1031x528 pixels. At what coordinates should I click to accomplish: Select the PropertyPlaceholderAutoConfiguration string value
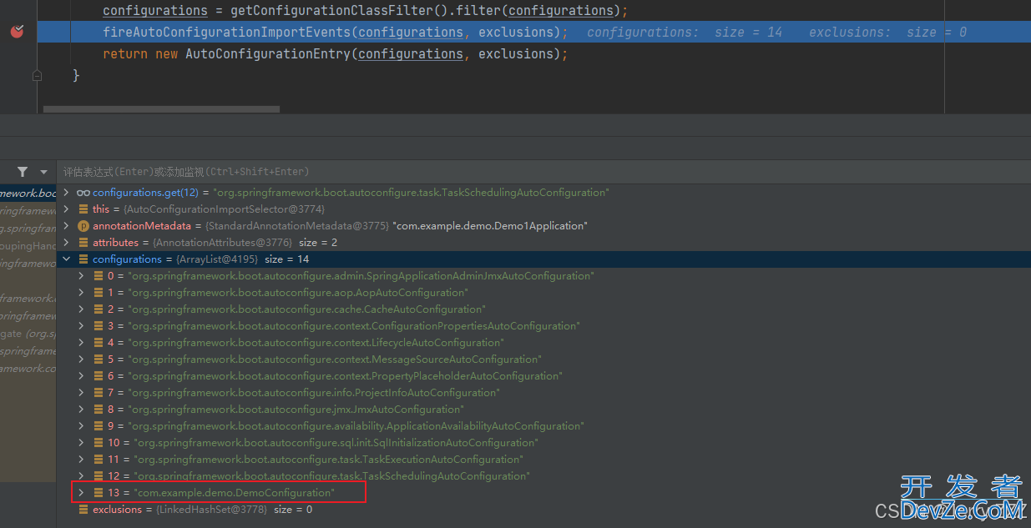(x=345, y=376)
